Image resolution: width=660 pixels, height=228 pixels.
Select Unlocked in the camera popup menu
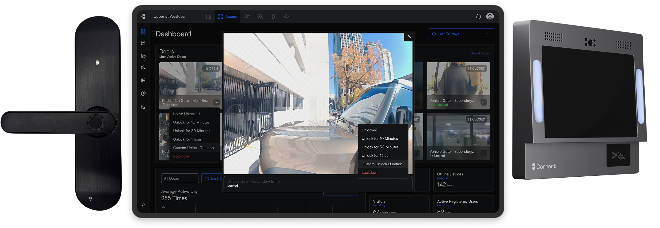pos(383,130)
